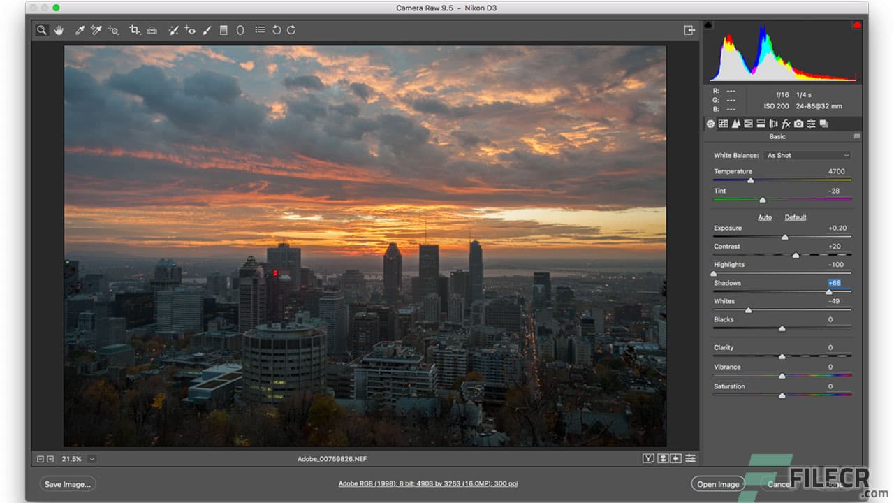894x503 pixels.
Task: Pick the Adjustment Brush tool
Action: (207, 30)
